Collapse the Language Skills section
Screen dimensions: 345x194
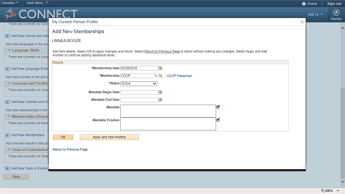9,50
